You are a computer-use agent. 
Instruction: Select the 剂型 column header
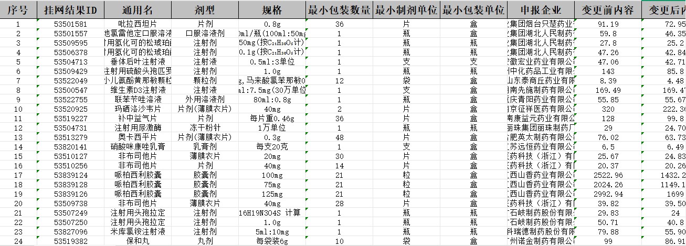coord(205,10)
